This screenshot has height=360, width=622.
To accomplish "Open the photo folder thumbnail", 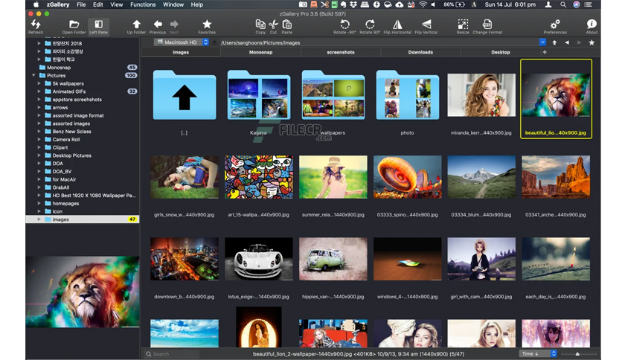I will (408, 95).
